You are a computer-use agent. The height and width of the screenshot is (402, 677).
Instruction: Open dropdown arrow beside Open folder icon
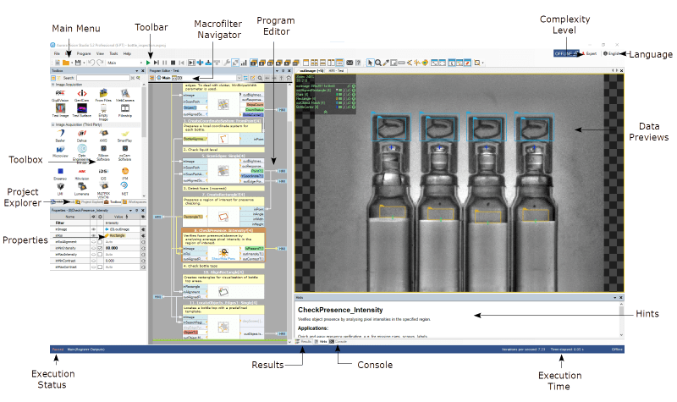[x=71, y=63]
